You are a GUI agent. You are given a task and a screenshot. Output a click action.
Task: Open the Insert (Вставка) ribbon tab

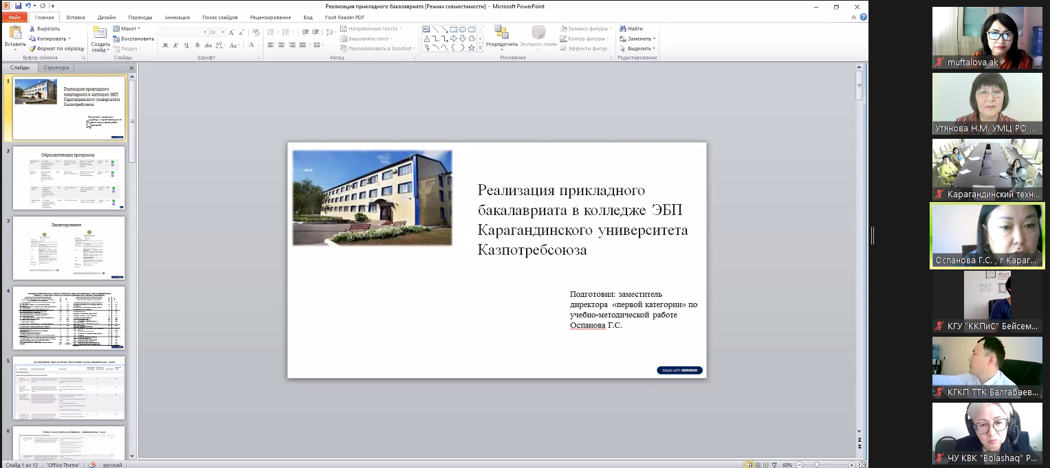[76, 17]
